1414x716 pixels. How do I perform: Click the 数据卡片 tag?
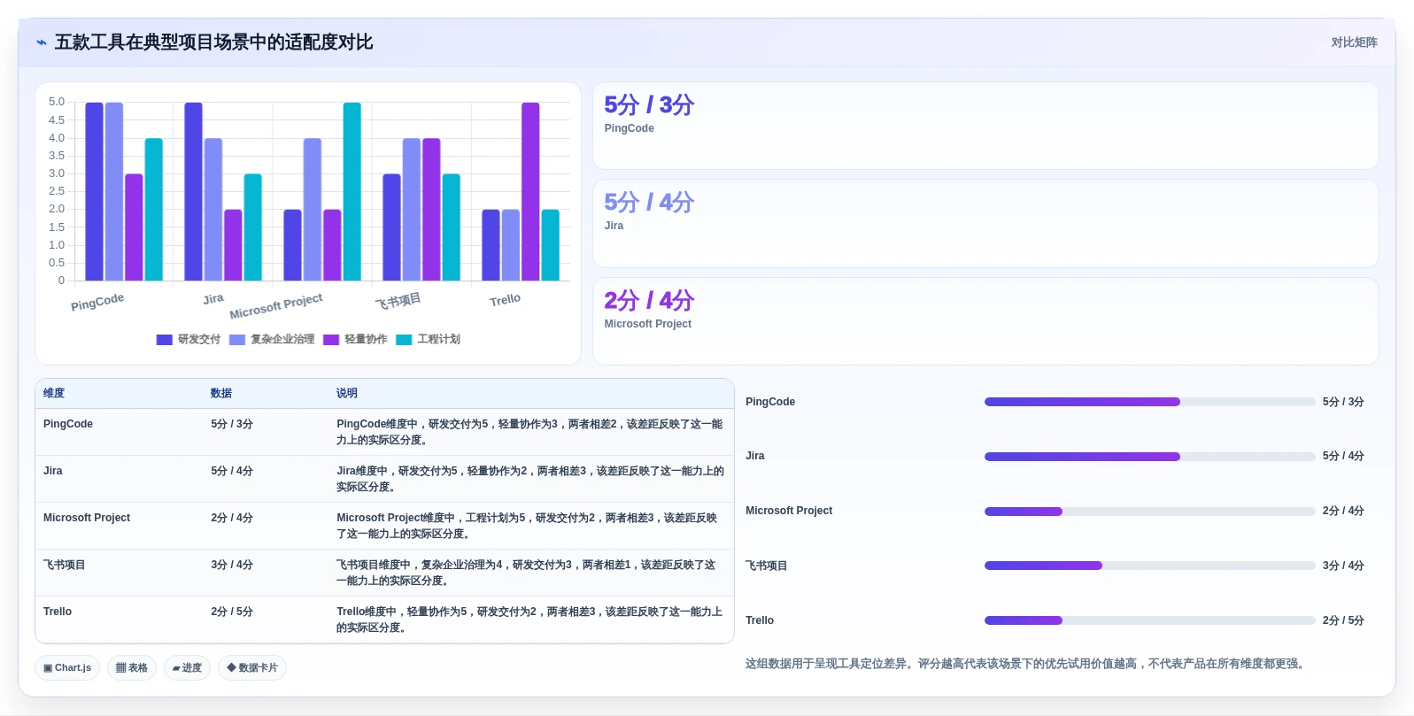(252, 668)
